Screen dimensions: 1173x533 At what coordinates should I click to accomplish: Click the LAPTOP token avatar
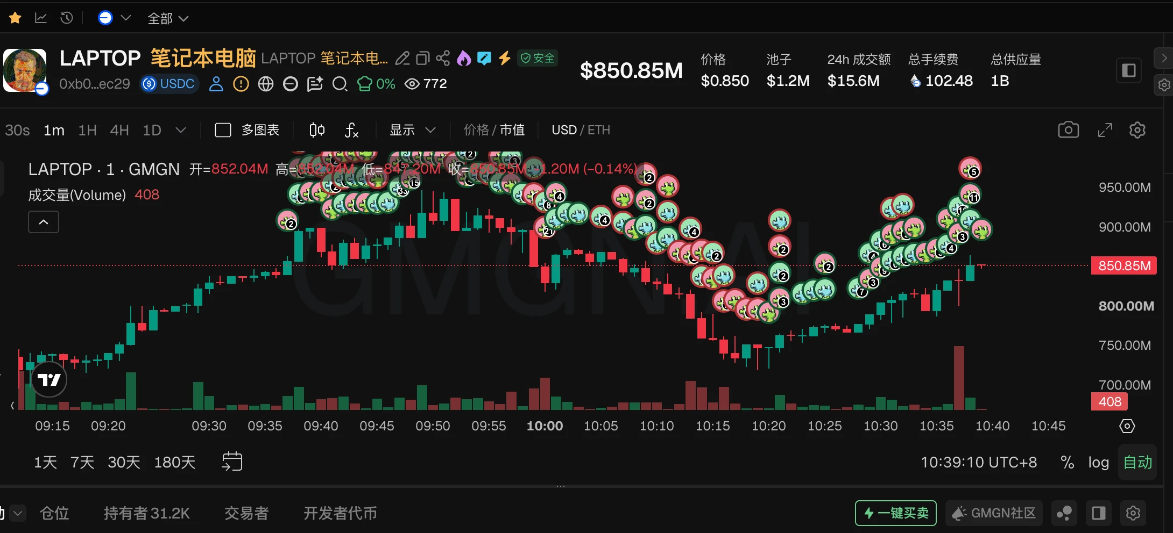[x=25, y=70]
